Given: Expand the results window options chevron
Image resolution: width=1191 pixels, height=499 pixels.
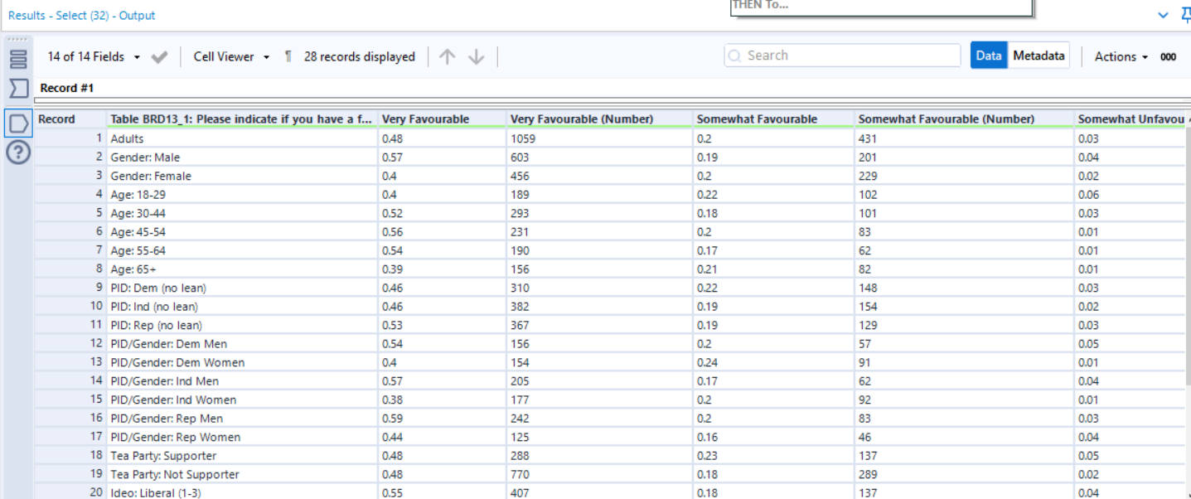Looking at the screenshot, I should 1163,15.
